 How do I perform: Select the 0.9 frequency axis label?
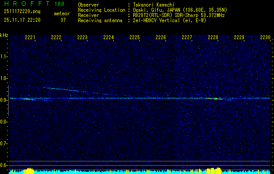pyautogui.click(x=4, y=100)
